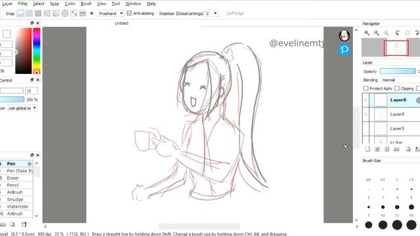Enable vanishing point snap
This screenshot has height=236, width=420.
(x=47, y=13)
